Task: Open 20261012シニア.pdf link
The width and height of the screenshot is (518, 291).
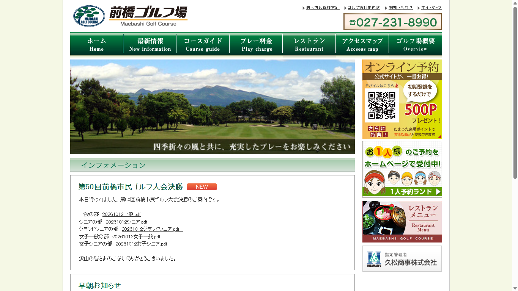Action: pyautogui.click(x=126, y=222)
